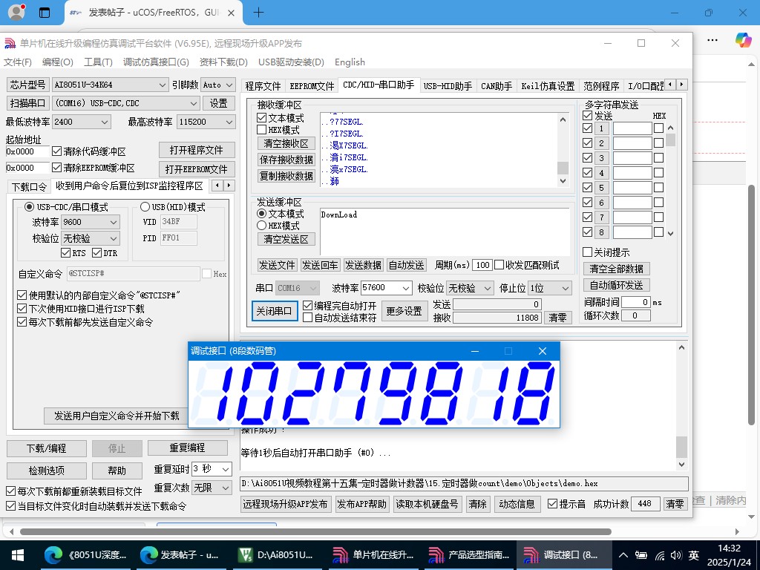Image resolution: width=760 pixels, height=570 pixels.
Task: Show hidden system tray icons
Action: (623, 555)
